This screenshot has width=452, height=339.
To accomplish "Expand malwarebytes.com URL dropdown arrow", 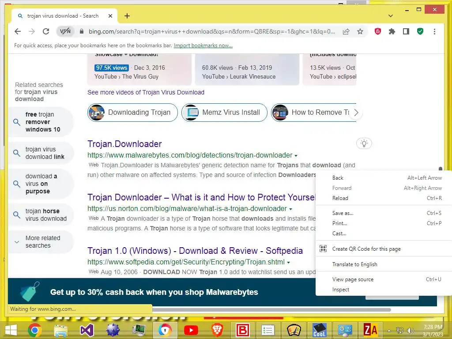I will 296,156.
